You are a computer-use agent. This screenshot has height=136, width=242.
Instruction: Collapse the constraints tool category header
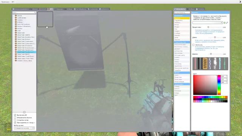[x=182, y=16]
